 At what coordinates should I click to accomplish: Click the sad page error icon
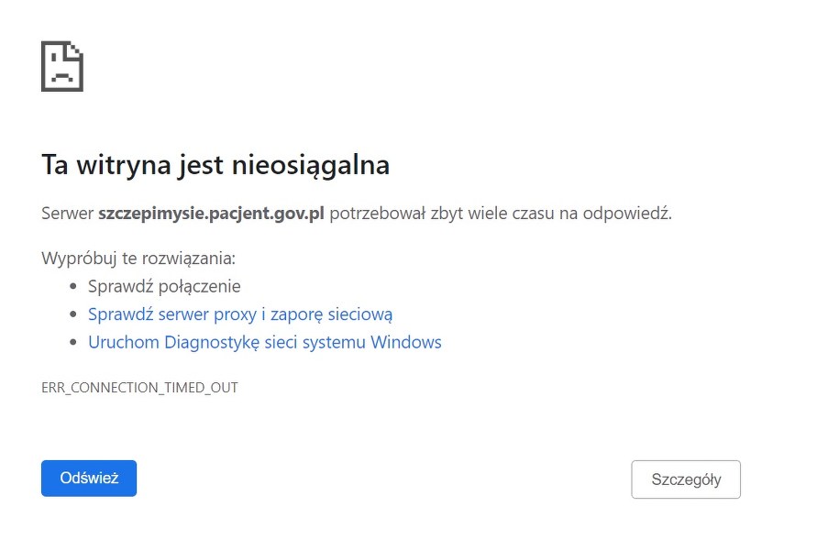click(62, 67)
